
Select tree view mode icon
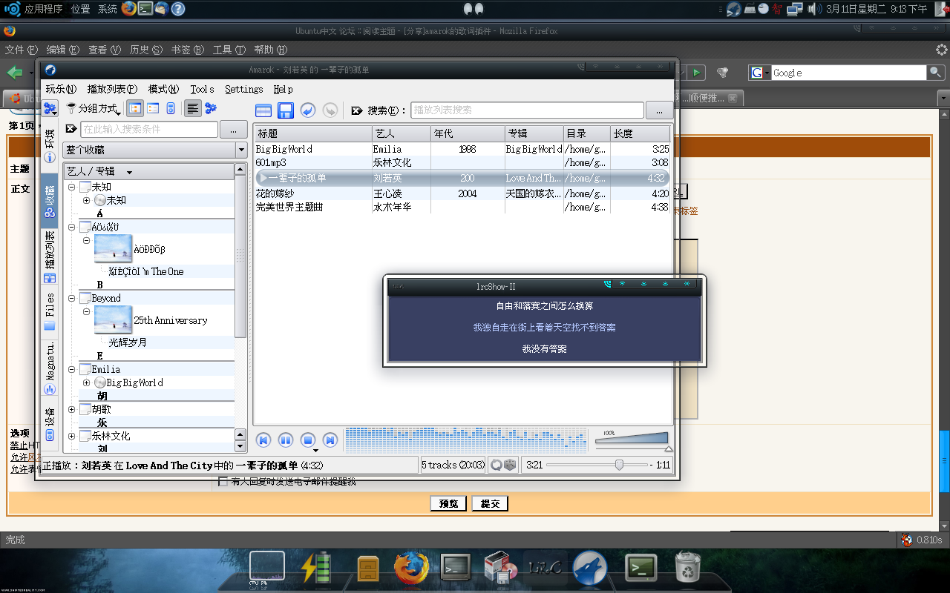tap(135, 109)
